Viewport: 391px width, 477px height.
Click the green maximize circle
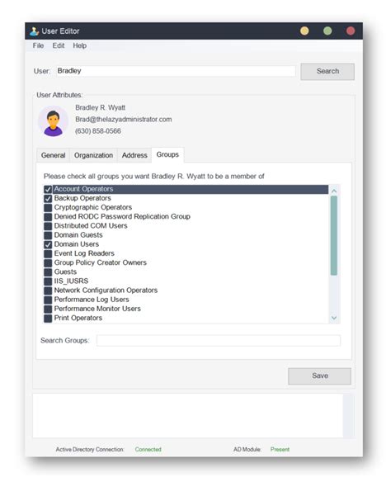[327, 31]
